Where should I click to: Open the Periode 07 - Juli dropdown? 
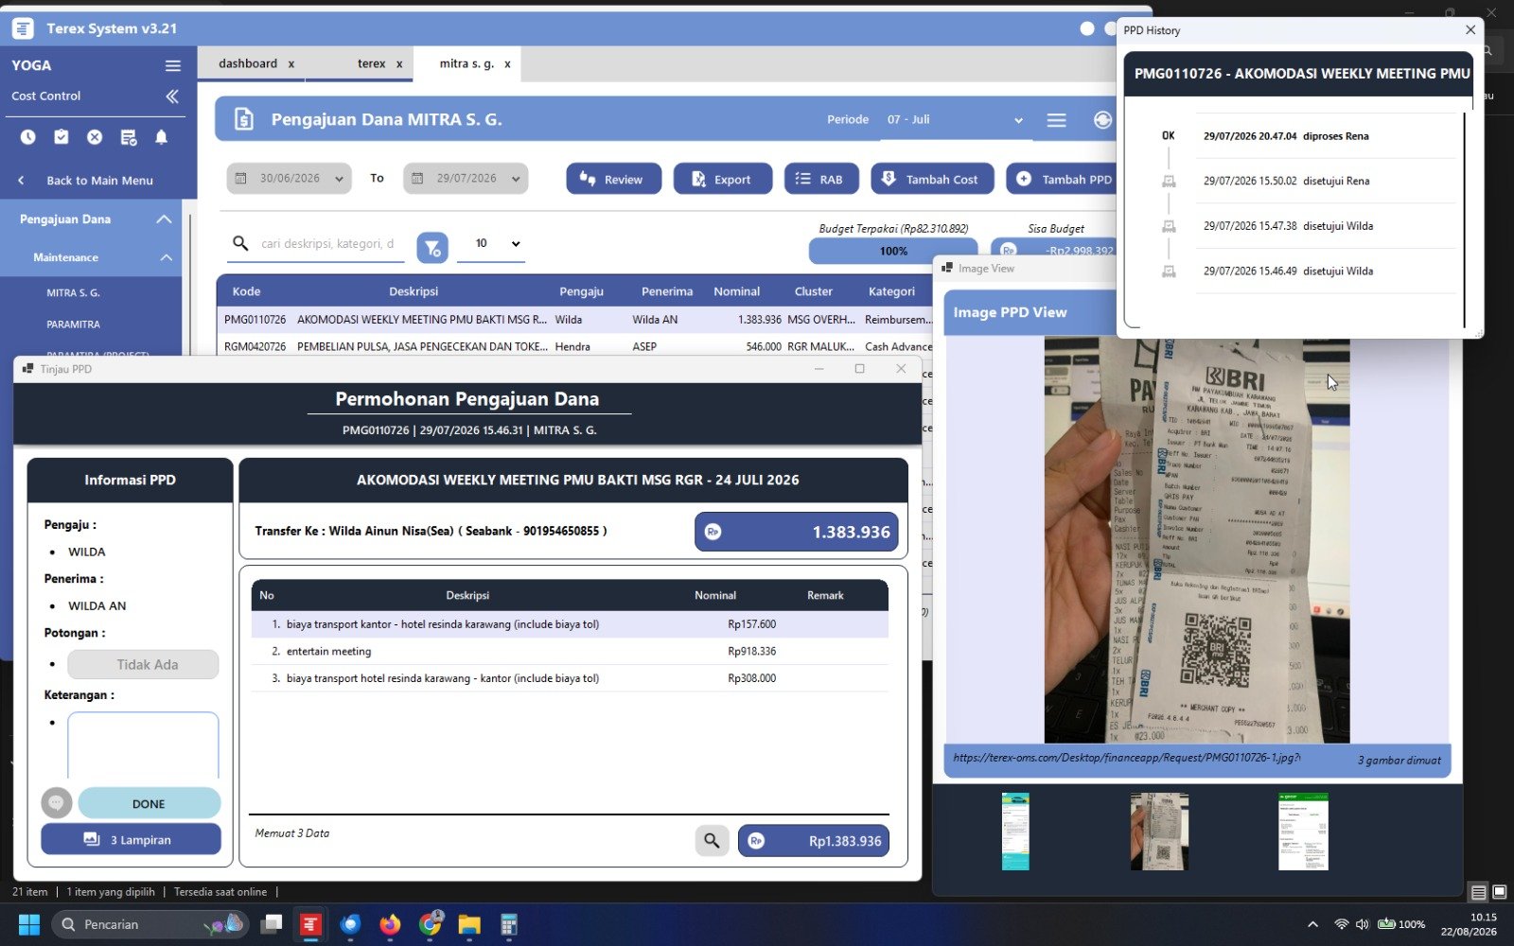point(955,120)
